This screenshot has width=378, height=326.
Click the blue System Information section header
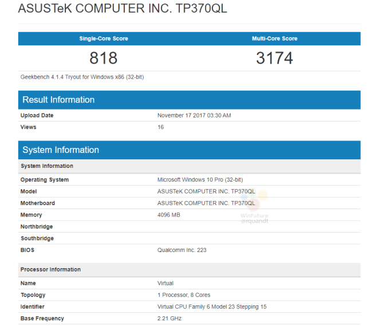point(61,150)
